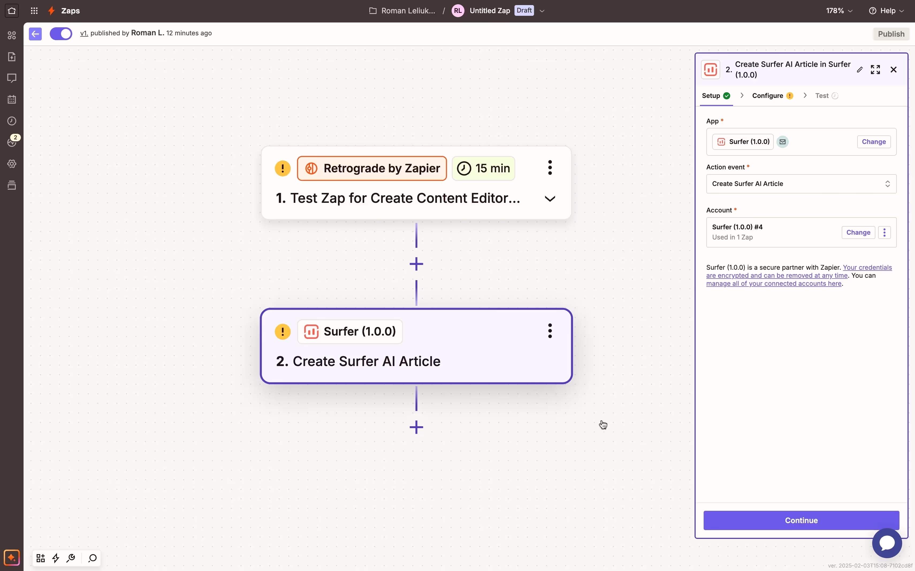Expand the step 1 chevron

(x=550, y=199)
